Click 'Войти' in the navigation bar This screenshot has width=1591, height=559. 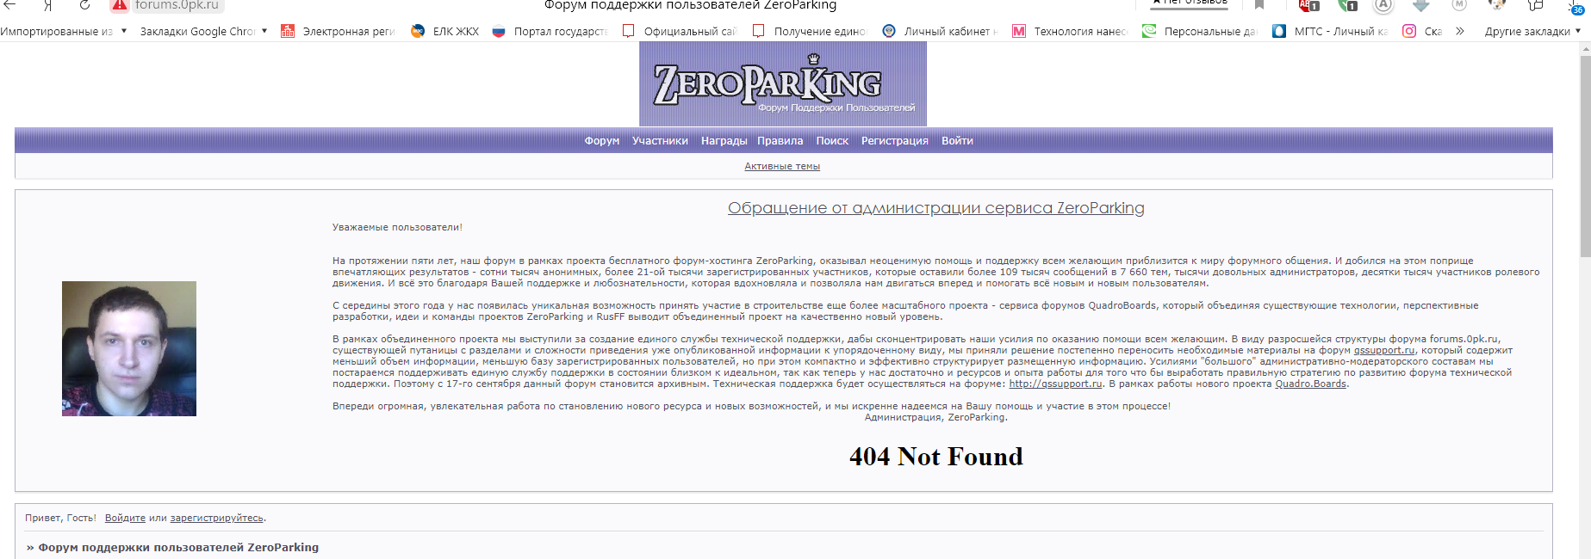(x=957, y=141)
